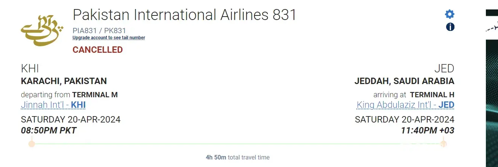Viewport: 498px width, 167px height.
Task: Click the TERMINAL M departure terminal text
Action: tap(95, 95)
